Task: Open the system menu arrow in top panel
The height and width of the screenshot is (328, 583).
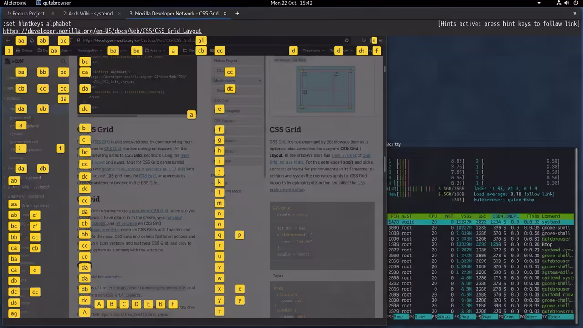Action: click(x=539, y=3)
